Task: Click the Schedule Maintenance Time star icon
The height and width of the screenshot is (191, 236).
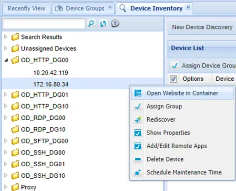Action: click(138, 172)
